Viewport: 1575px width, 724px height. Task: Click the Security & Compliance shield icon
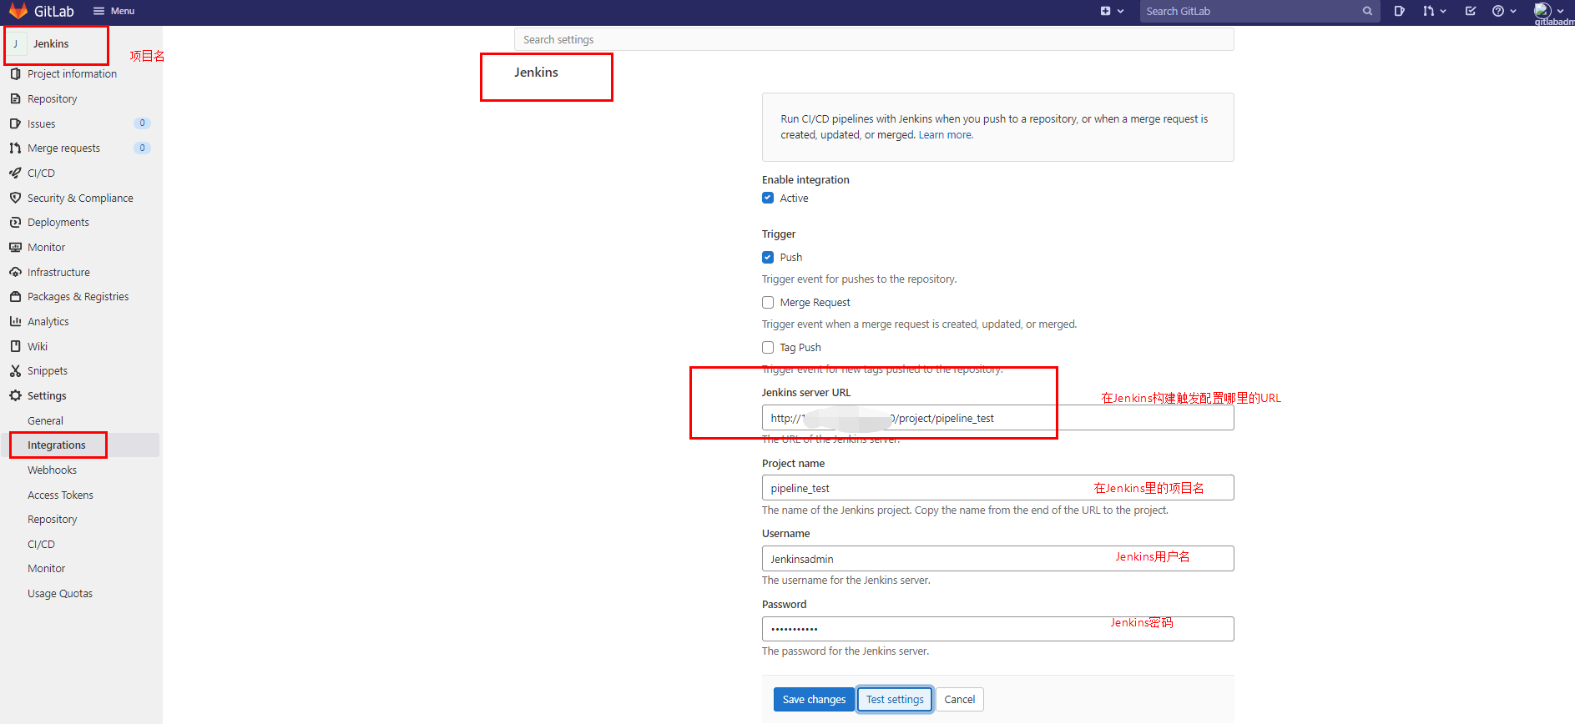point(15,198)
